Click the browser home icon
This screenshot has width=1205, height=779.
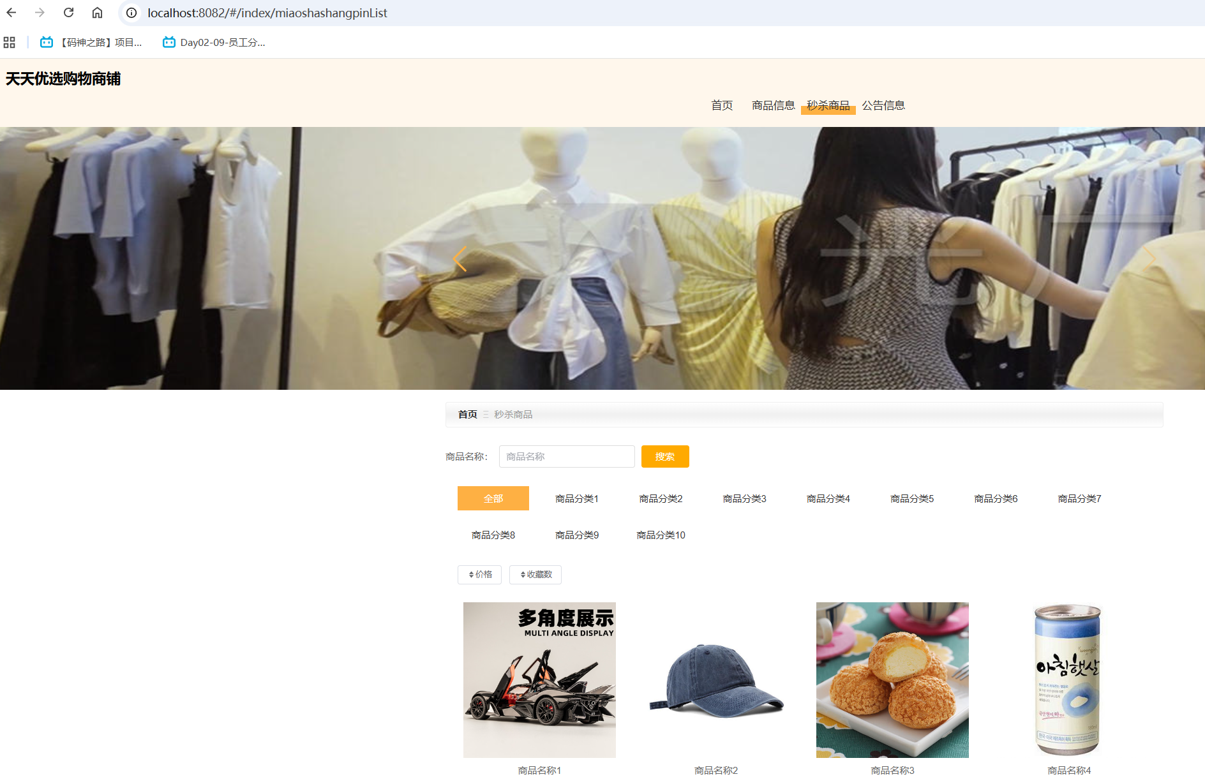pyautogui.click(x=97, y=13)
